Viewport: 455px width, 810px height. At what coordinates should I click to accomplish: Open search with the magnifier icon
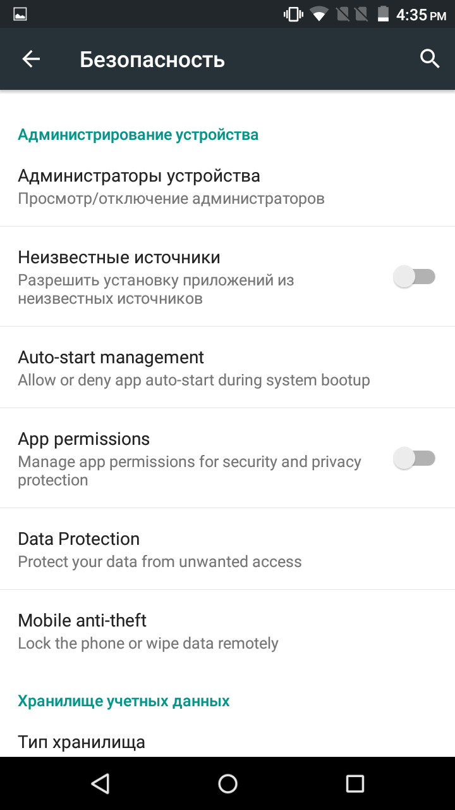coord(430,59)
